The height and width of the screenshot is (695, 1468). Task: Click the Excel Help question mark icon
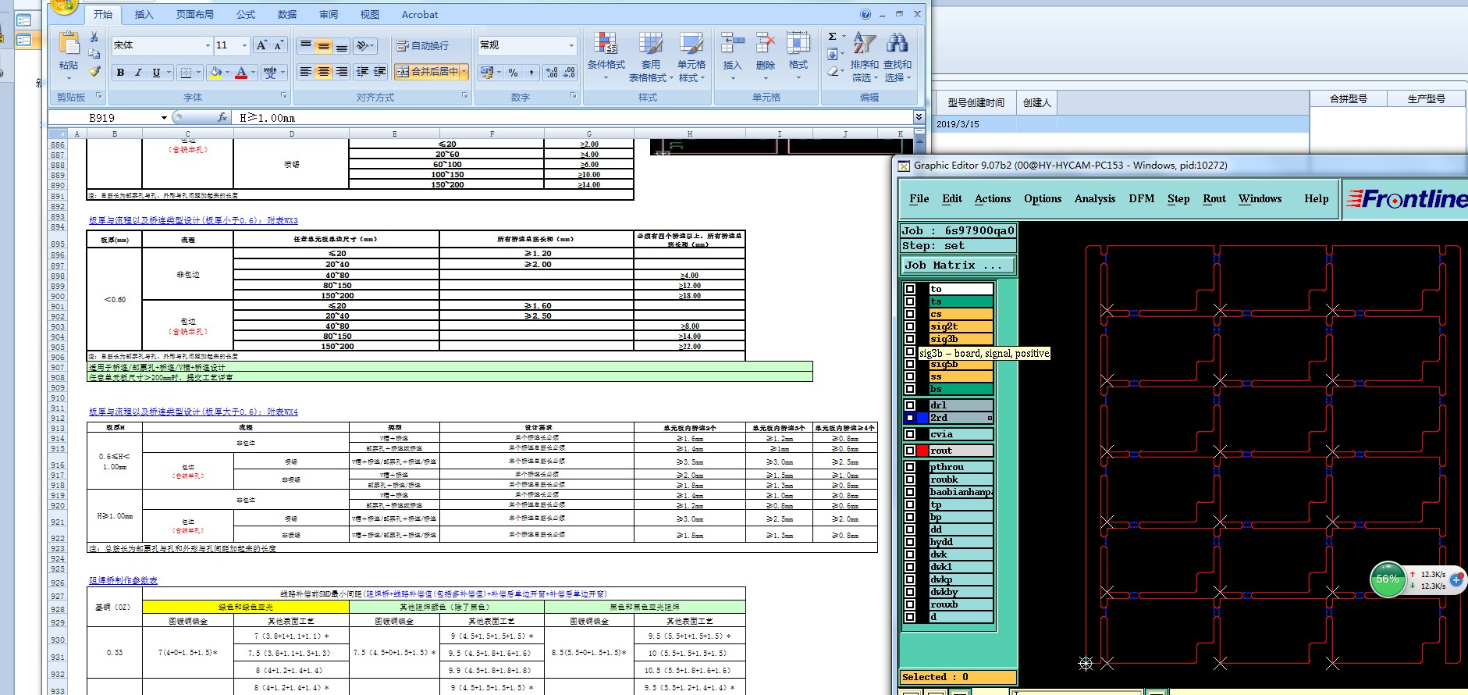tap(866, 14)
